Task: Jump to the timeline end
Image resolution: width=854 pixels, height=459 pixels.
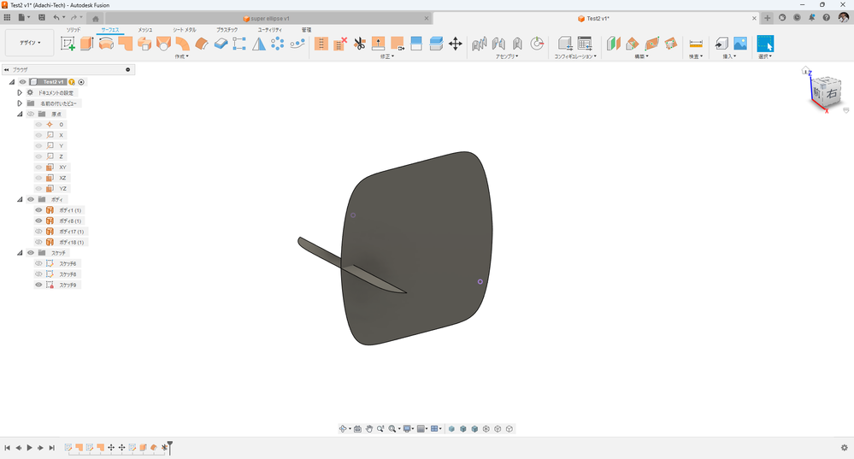Action: tap(52, 448)
